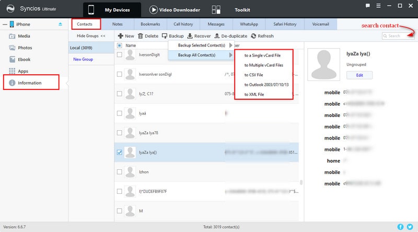Click the New Group link
The image size is (418, 232).
coord(84,60)
